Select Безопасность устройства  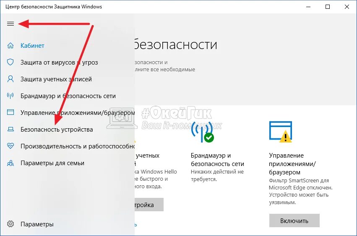(57, 130)
